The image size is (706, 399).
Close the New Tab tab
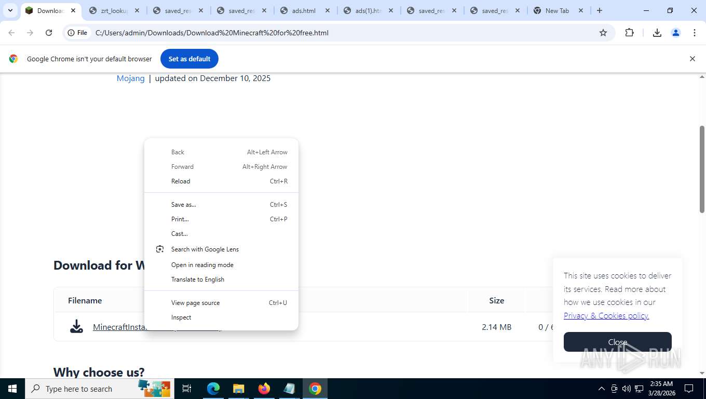(x=581, y=10)
